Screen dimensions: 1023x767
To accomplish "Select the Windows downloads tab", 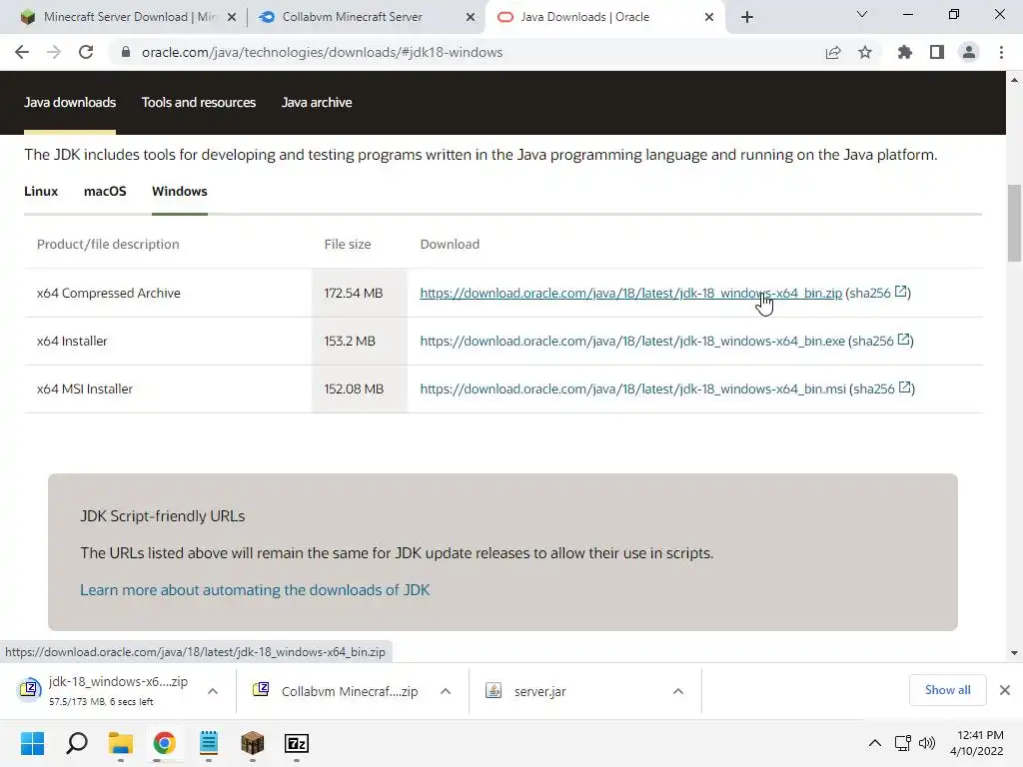I will (180, 191).
